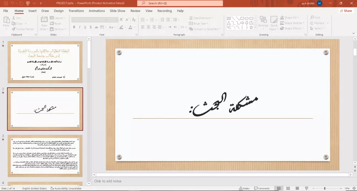Click Clear All Formatting icon
Image resolution: width=357 pixels, height=191 pixels.
[x=134, y=20]
